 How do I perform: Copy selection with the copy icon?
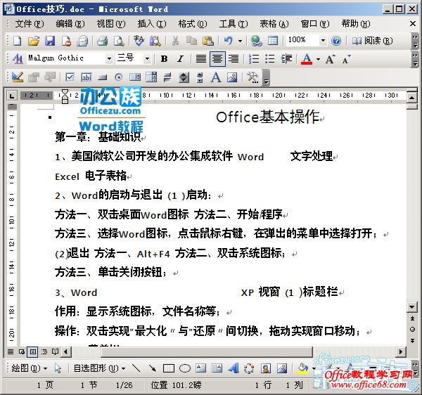pyautogui.click(x=191, y=41)
